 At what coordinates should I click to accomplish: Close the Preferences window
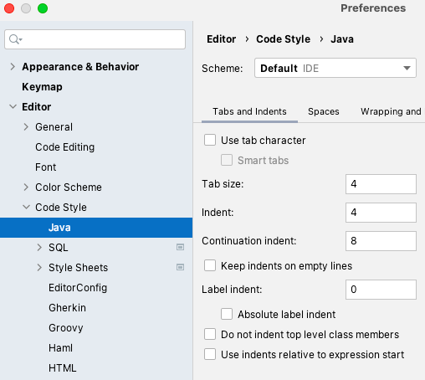click(x=9, y=8)
